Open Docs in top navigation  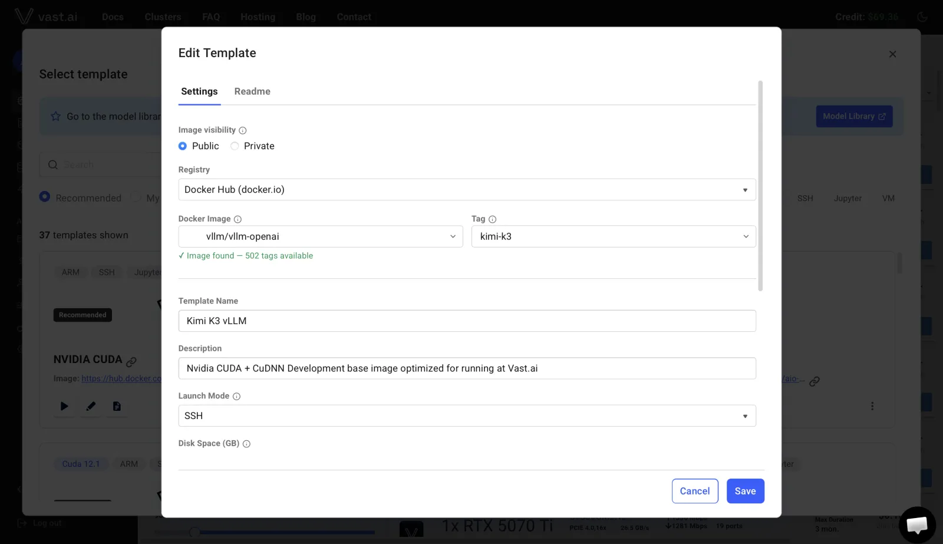113,17
